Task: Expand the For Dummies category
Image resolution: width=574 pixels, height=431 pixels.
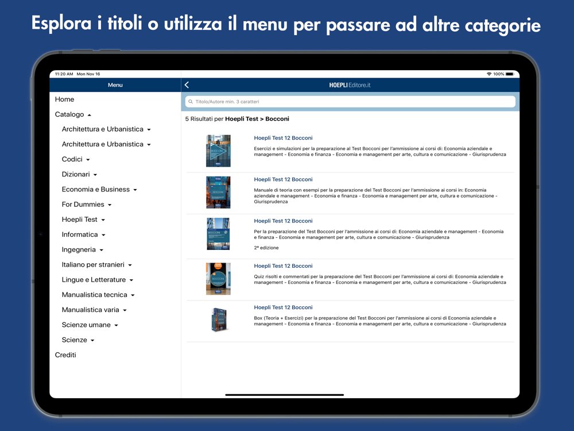Action: click(x=87, y=205)
